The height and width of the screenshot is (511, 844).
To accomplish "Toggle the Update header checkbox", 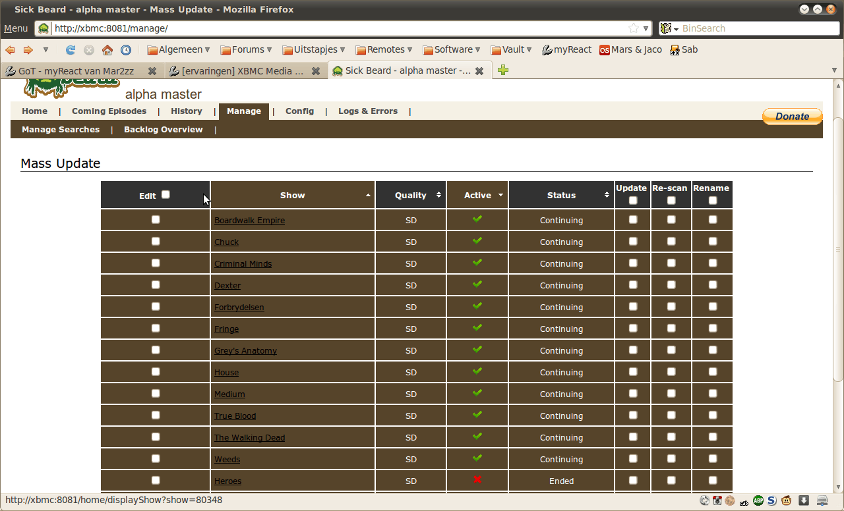I will 633,200.
